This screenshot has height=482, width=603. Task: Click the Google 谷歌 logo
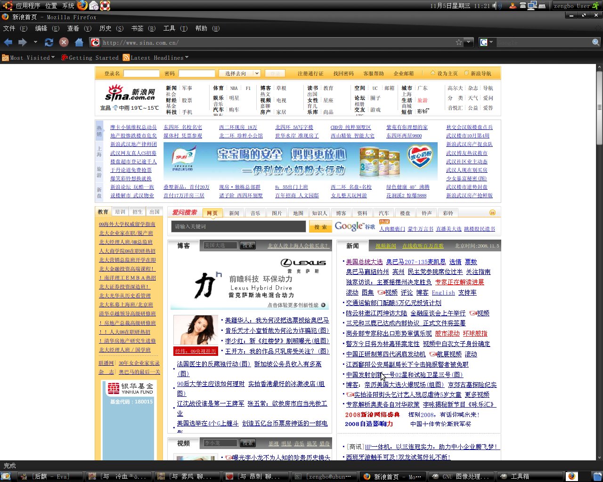[x=355, y=226]
